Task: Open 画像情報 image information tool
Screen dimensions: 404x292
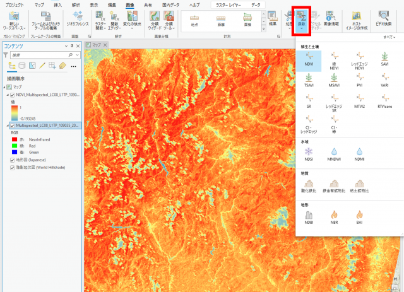Action: (x=331, y=18)
